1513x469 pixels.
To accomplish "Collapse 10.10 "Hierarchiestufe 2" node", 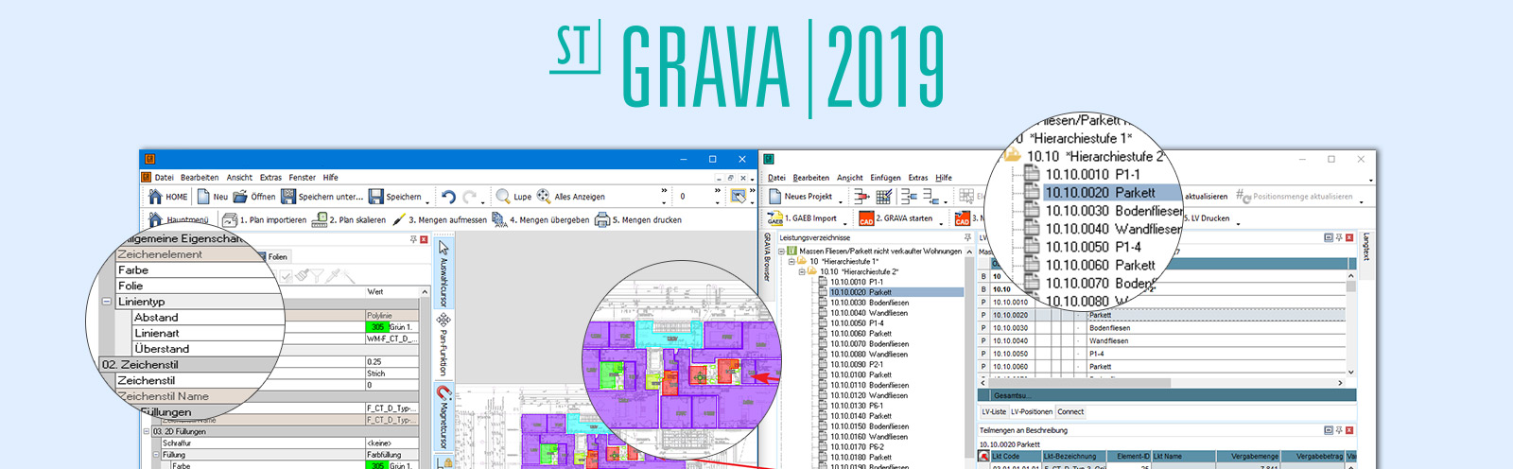I will (x=802, y=272).
